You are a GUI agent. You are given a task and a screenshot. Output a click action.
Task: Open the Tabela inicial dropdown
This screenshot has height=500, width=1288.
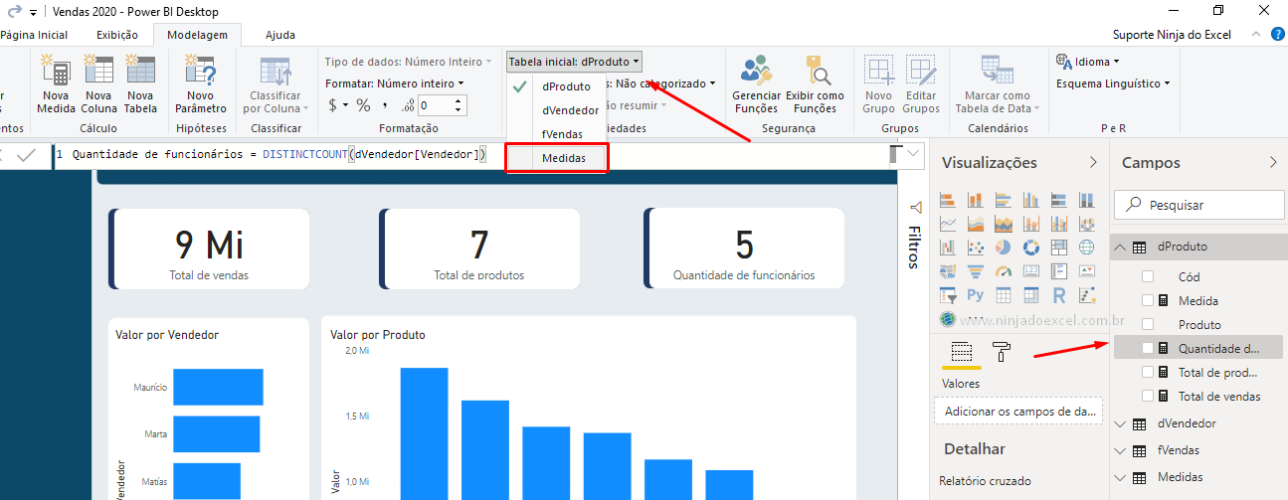(x=574, y=62)
